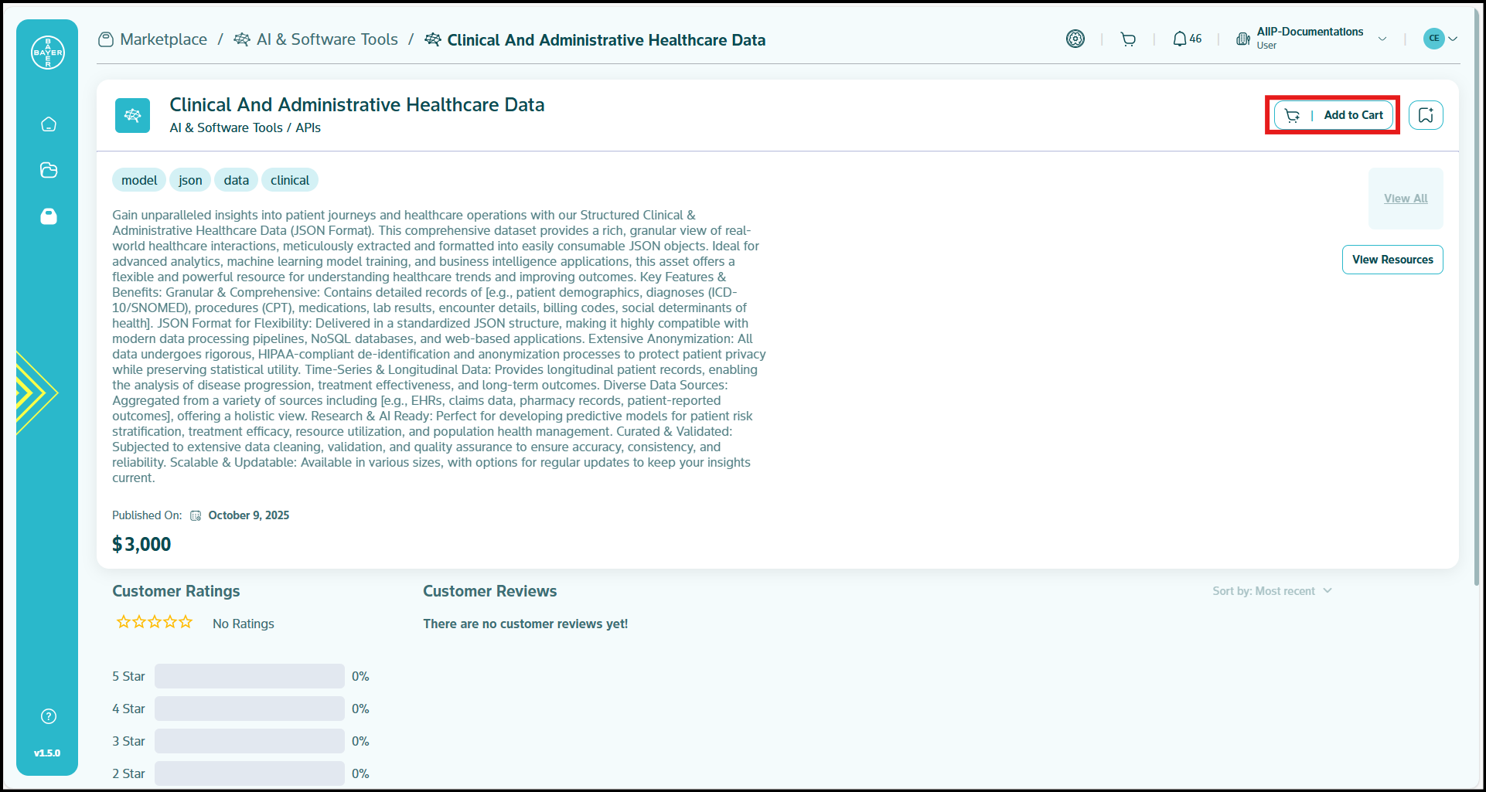The image size is (1486, 792).
Task: Open the folders icon in sidebar
Action: coord(49,170)
